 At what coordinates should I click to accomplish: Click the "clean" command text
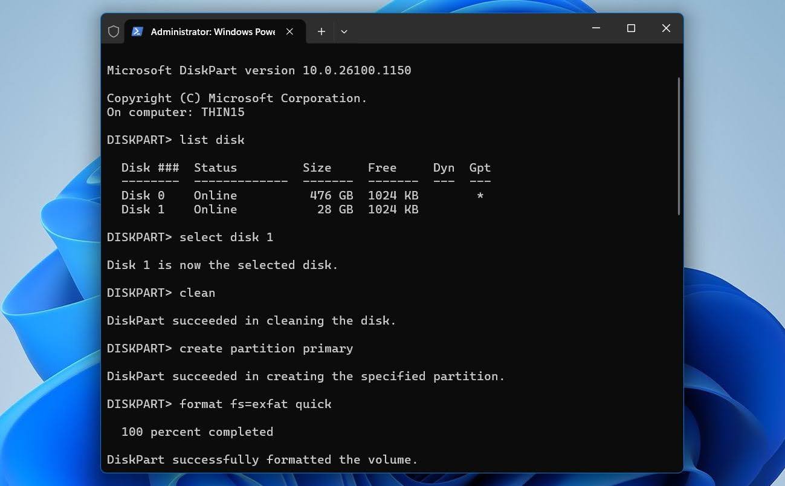coord(198,293)
